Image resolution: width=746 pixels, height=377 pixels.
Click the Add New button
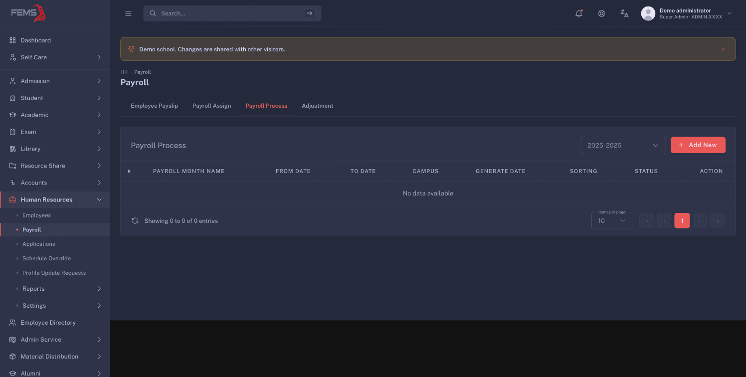coord(698,145)
